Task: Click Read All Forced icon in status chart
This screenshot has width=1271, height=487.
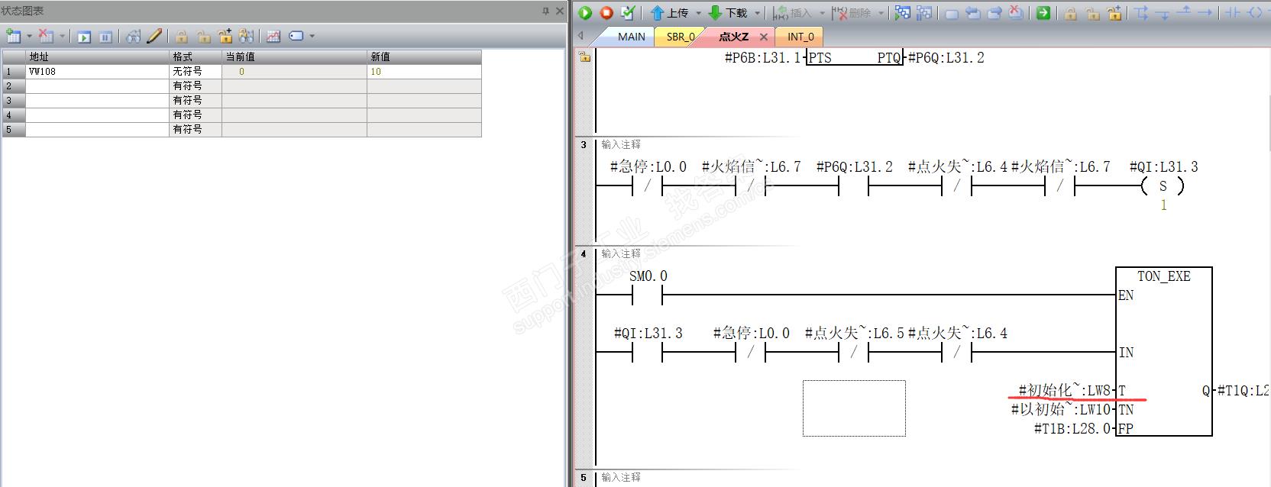Action: [246, 36]
